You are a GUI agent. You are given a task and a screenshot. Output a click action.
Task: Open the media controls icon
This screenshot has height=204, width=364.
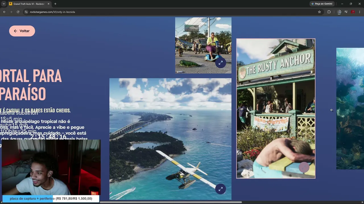click(346, 12)
